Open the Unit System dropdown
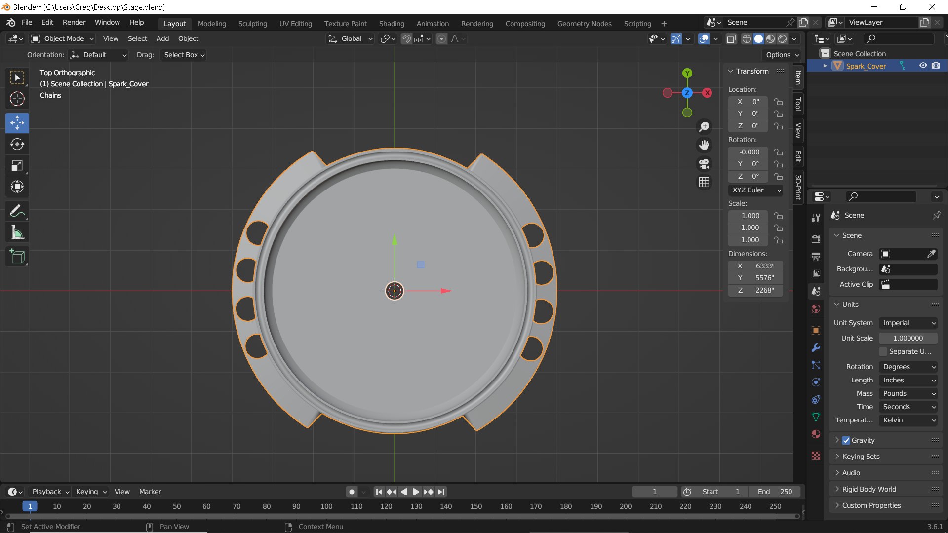 pos(908,323)
